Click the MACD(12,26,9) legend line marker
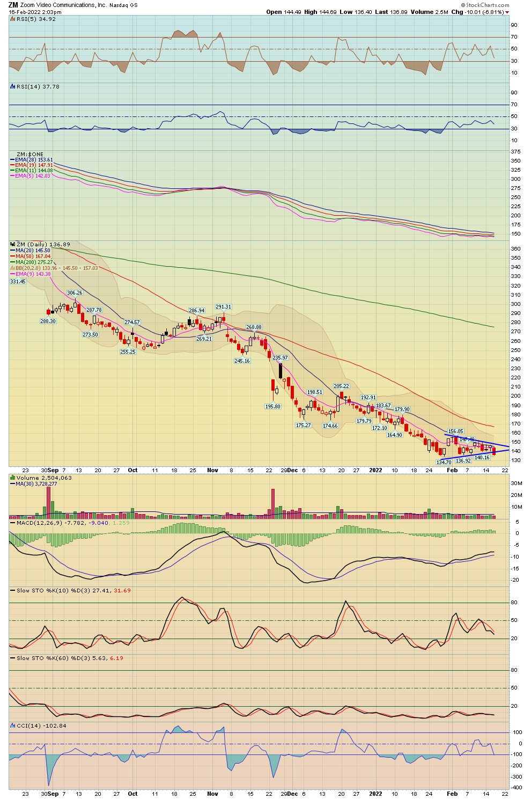Viewport: 531px width, 799px height. (12, 523)
